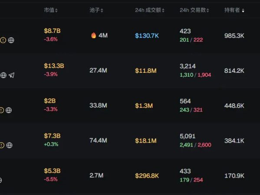Click buy count 243
Image resolution: width=260 pixels, height=195 pixels.
click(x=184, y=110)
